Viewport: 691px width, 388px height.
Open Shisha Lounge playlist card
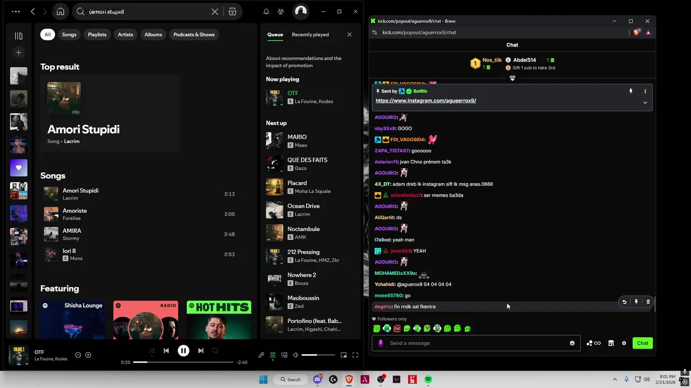point(73,320)
